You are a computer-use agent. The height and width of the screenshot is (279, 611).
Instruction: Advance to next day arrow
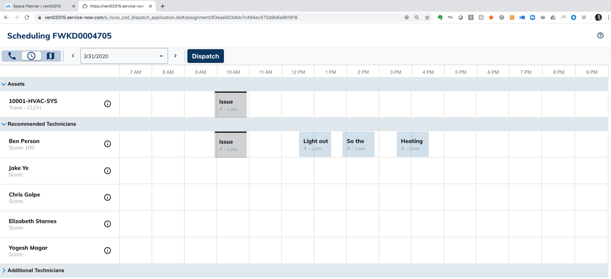tap(175, 56)
